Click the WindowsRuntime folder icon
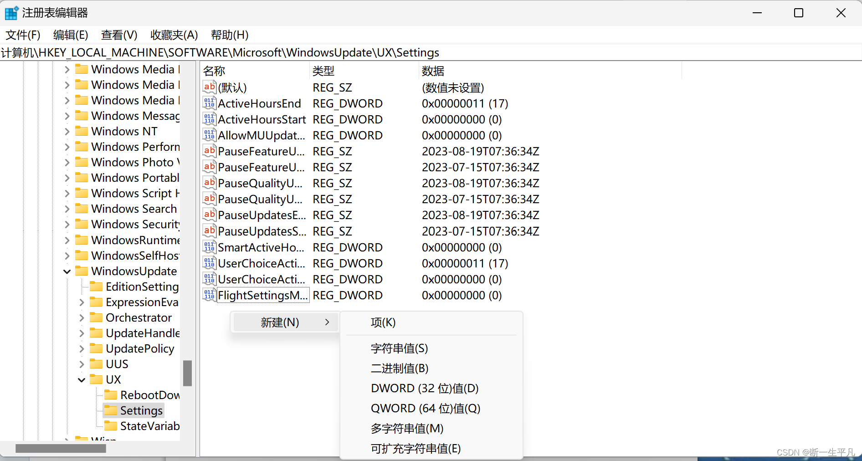 click(82, 240)
